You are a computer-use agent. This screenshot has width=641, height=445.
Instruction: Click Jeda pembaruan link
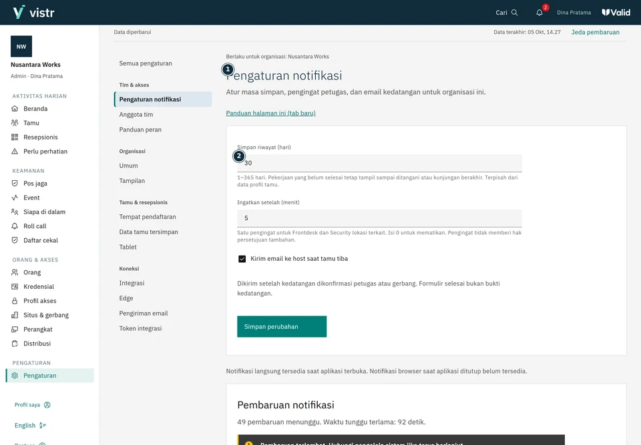point(595,32)
